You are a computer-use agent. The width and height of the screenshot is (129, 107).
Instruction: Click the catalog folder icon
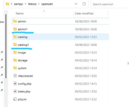coord(15,37)
